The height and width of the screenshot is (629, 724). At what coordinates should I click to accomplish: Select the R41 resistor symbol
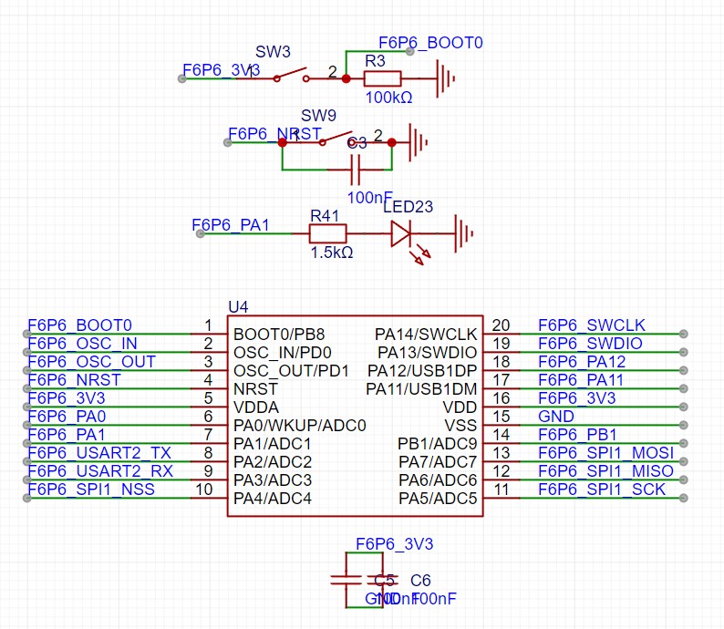328,233
